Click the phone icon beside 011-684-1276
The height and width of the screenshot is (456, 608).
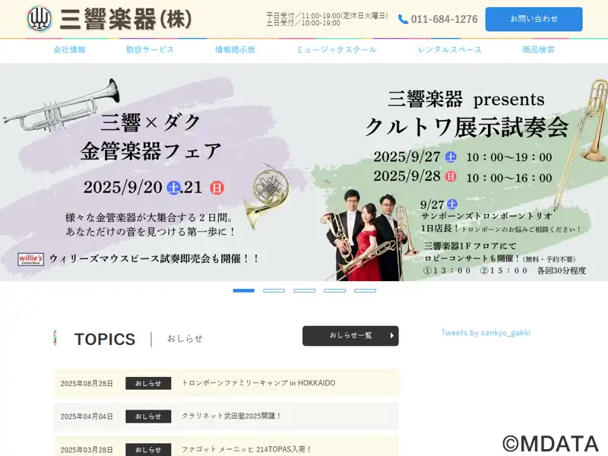coord(403,20)
